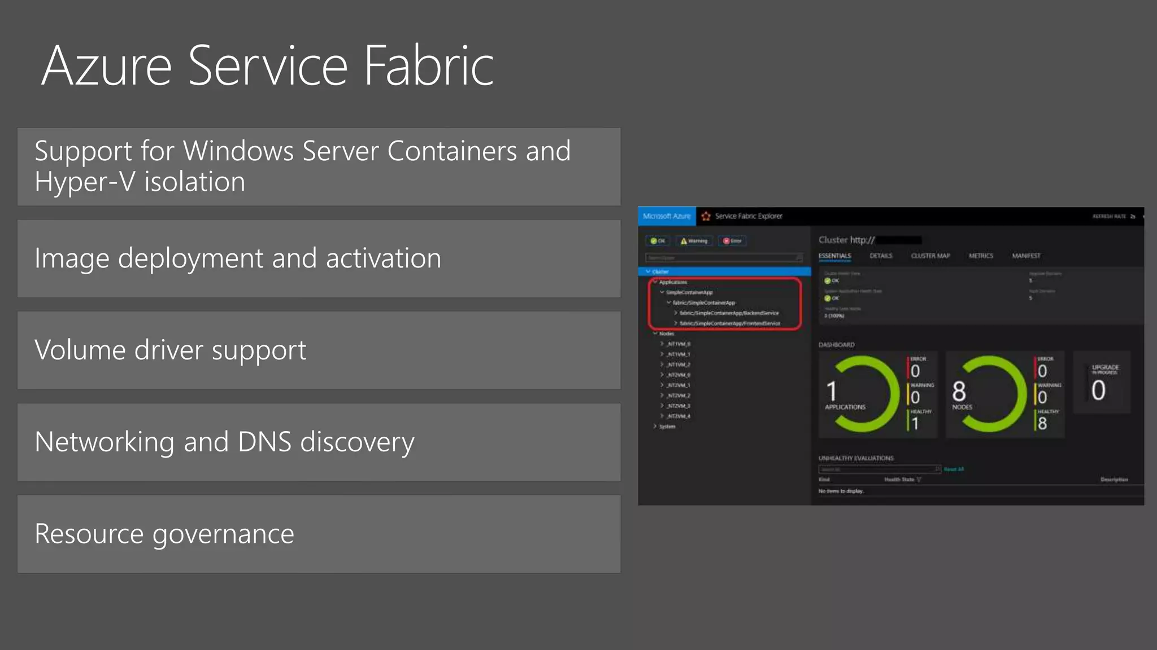This screenshot has height=650, width=1157.
Task: Open the Manifest tab
Action: pos(1026,256)
